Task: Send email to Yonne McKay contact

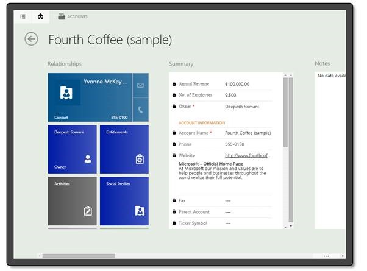Action: coord(140,85)
